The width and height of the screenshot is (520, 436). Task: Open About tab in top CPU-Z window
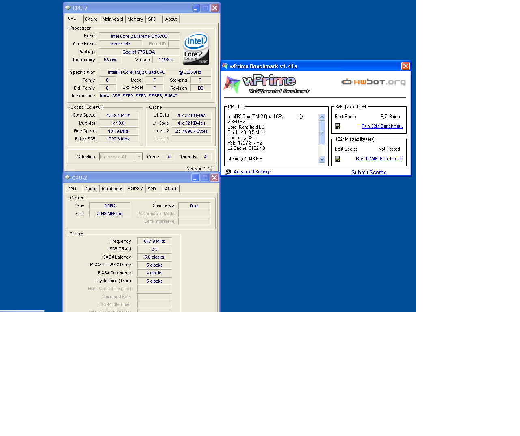[171, 19]
